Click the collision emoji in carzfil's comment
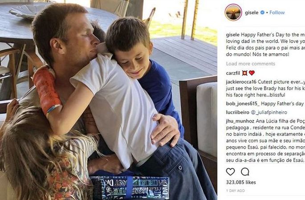 point(245,73)
